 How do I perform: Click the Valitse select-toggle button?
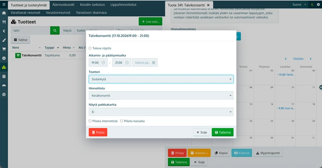coord(21,40)
